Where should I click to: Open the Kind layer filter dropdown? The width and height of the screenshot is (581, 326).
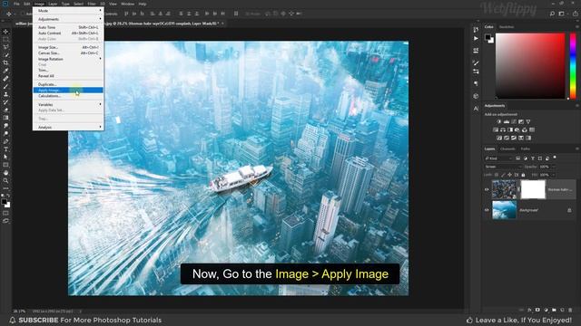498,158
